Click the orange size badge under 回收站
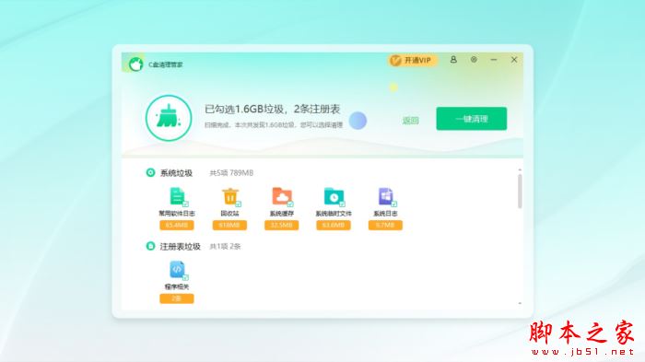 tap(229, 225)
